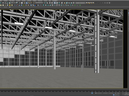Image resolution: width=129 pixels, height=96 pixels.
Task: Click the Z coordinate field
Action: [x=112, y=93]
